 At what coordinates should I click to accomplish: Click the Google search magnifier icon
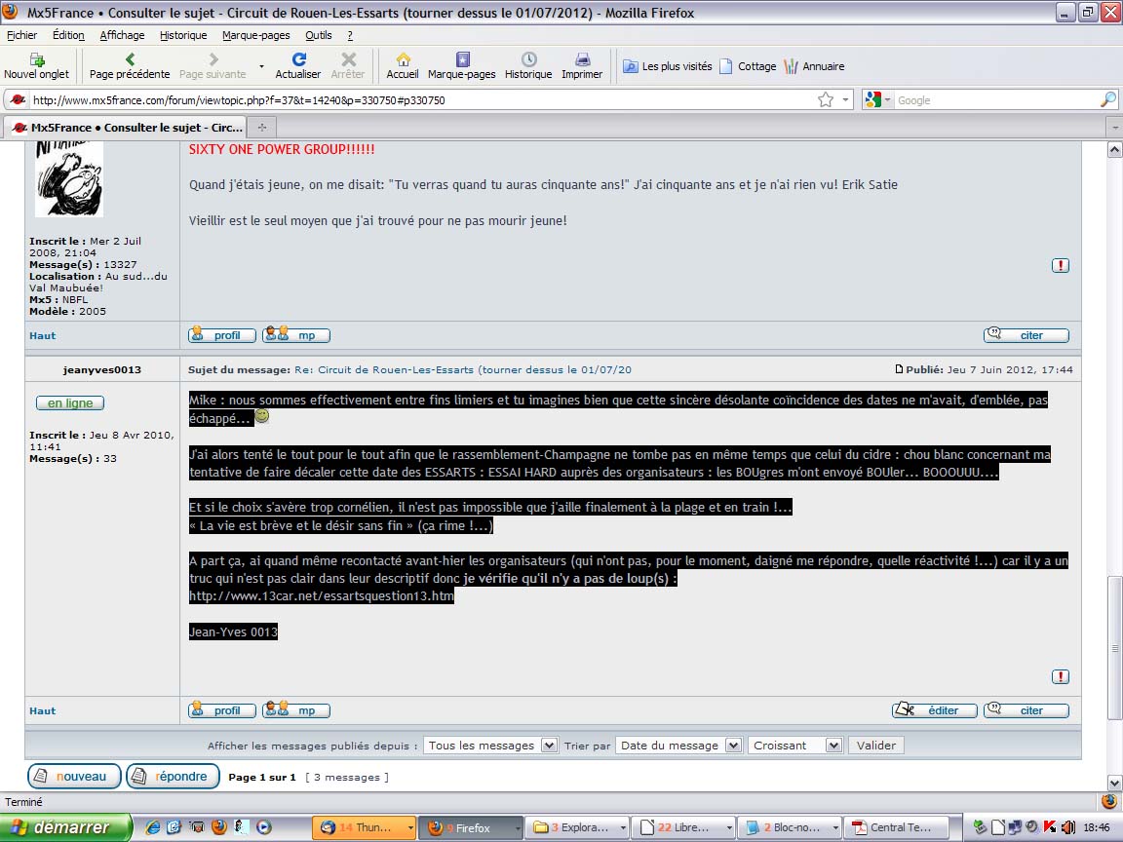pos(1107,99)
